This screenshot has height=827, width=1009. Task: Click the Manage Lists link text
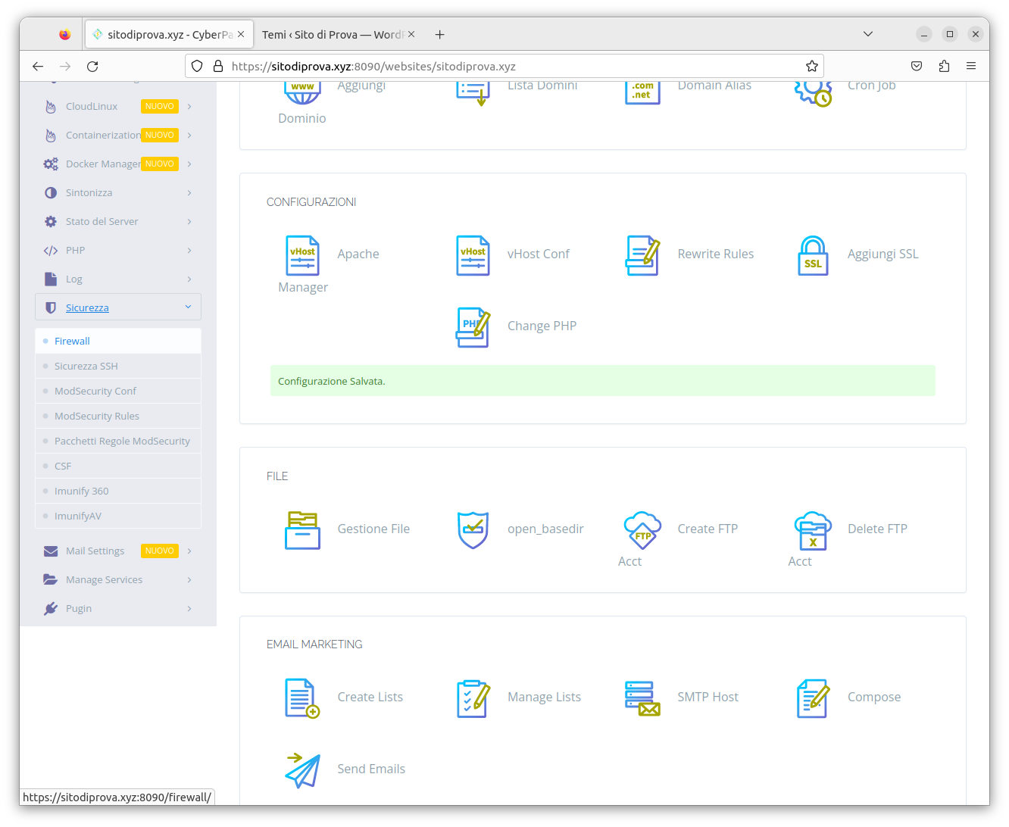tap(544, 697)
